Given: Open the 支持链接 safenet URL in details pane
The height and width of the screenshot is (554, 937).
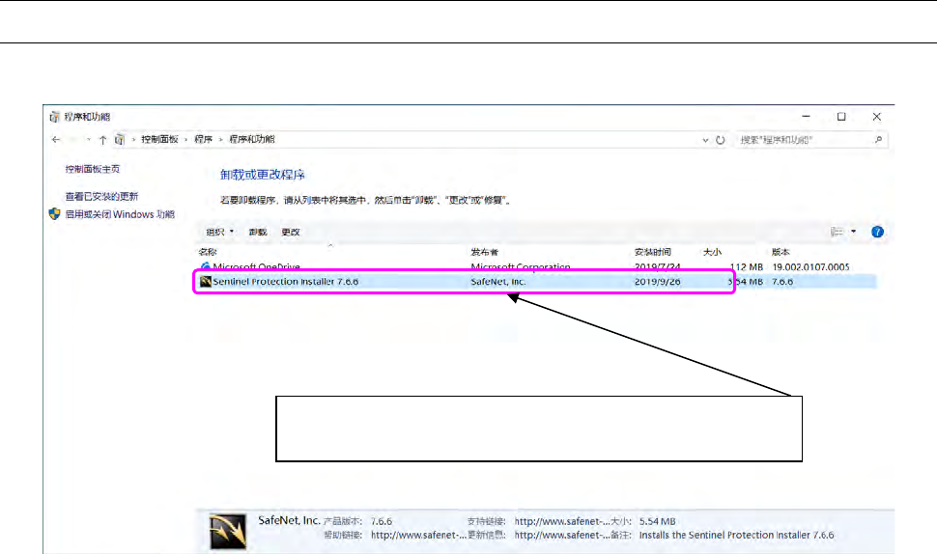Looking at the screenshot, I should click(x=562, y=521).
